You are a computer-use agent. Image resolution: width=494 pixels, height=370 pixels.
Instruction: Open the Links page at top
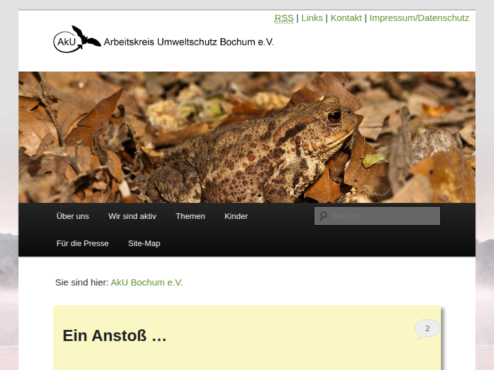coord(312,18)
